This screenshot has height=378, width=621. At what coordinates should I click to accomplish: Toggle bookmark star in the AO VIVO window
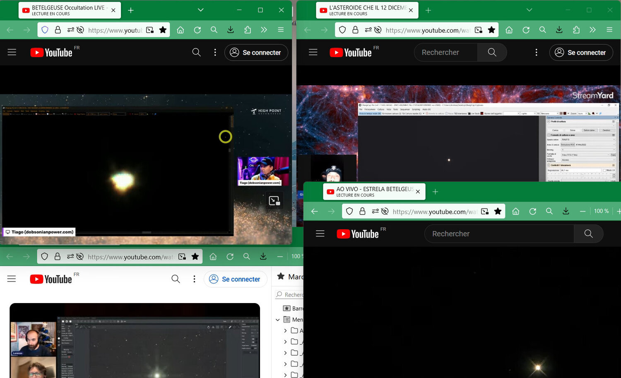[498, 212]
